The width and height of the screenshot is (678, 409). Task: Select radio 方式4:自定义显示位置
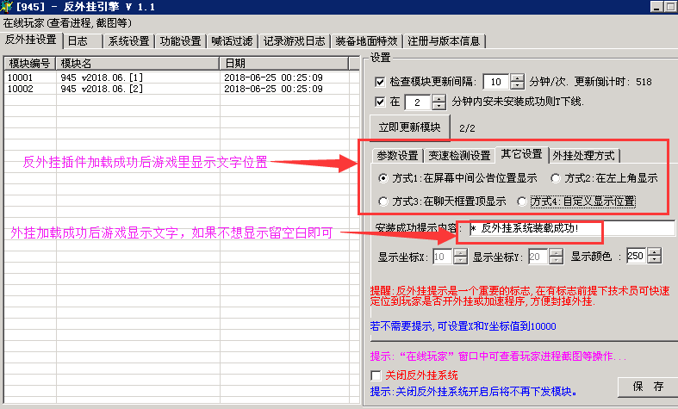pos(522,201)
